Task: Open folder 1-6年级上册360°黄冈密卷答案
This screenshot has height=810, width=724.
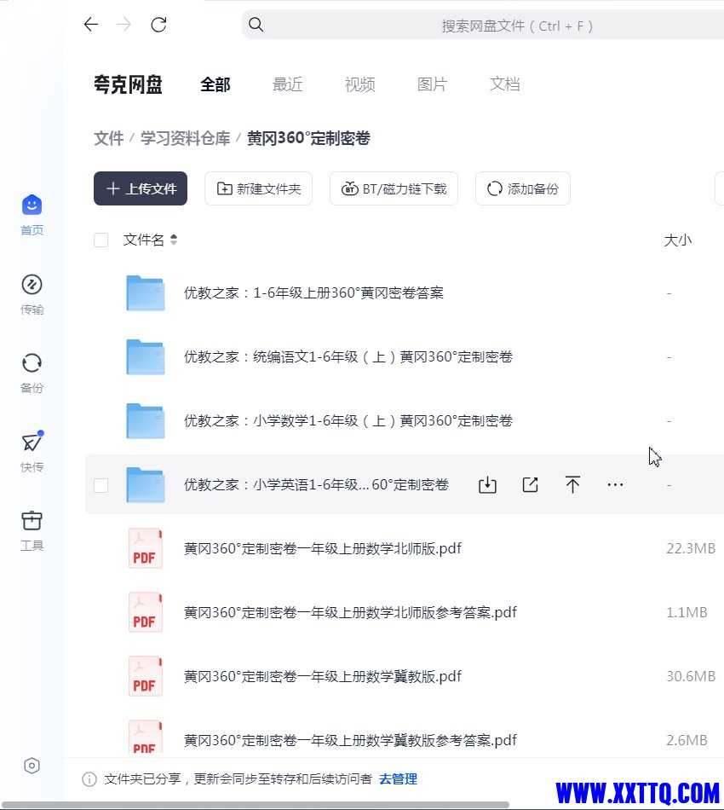Action: pyautogui.click(x=313, y=293)
